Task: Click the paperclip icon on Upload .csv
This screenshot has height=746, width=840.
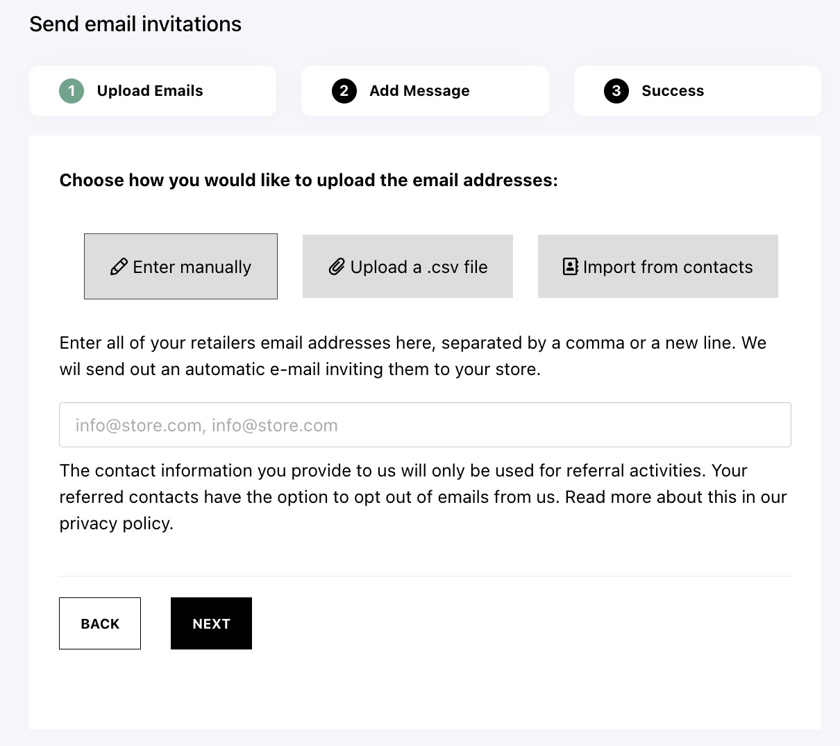Action: [x=337, y=267]
